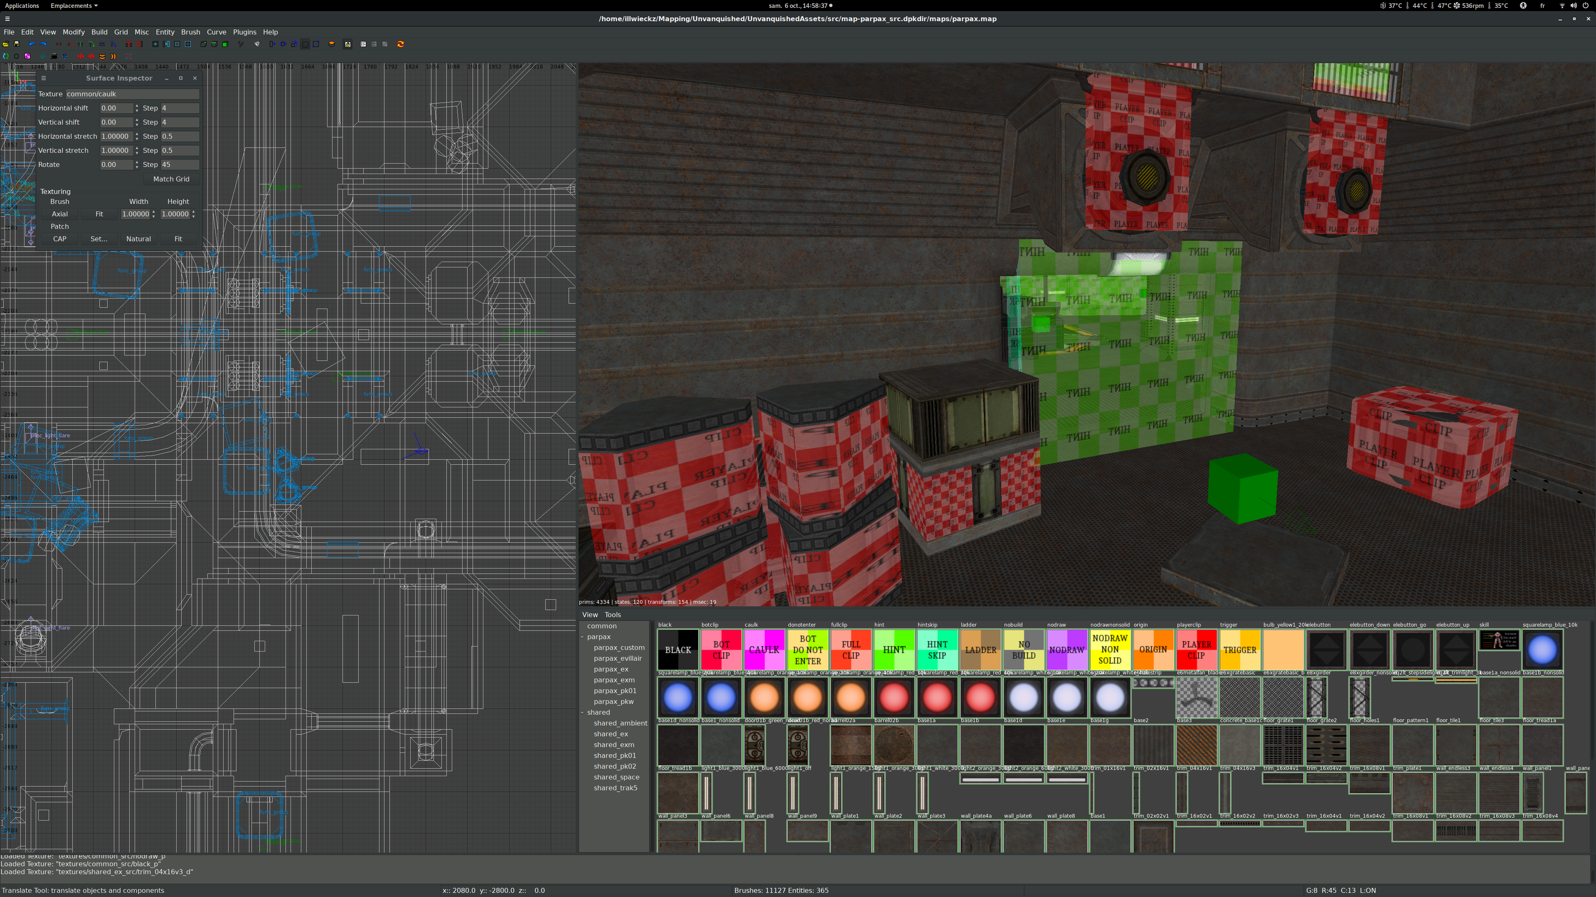Collapse the shared tree group
The width and height of the screenshot is (1596, 897).
point(582,712)
